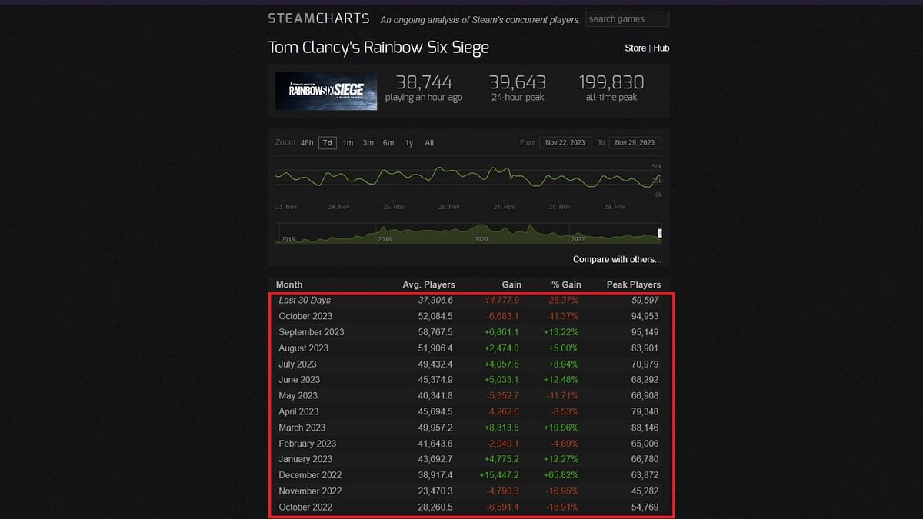Set chart zoom to 48h
923x519 pixels.
(x=307, y=143)
